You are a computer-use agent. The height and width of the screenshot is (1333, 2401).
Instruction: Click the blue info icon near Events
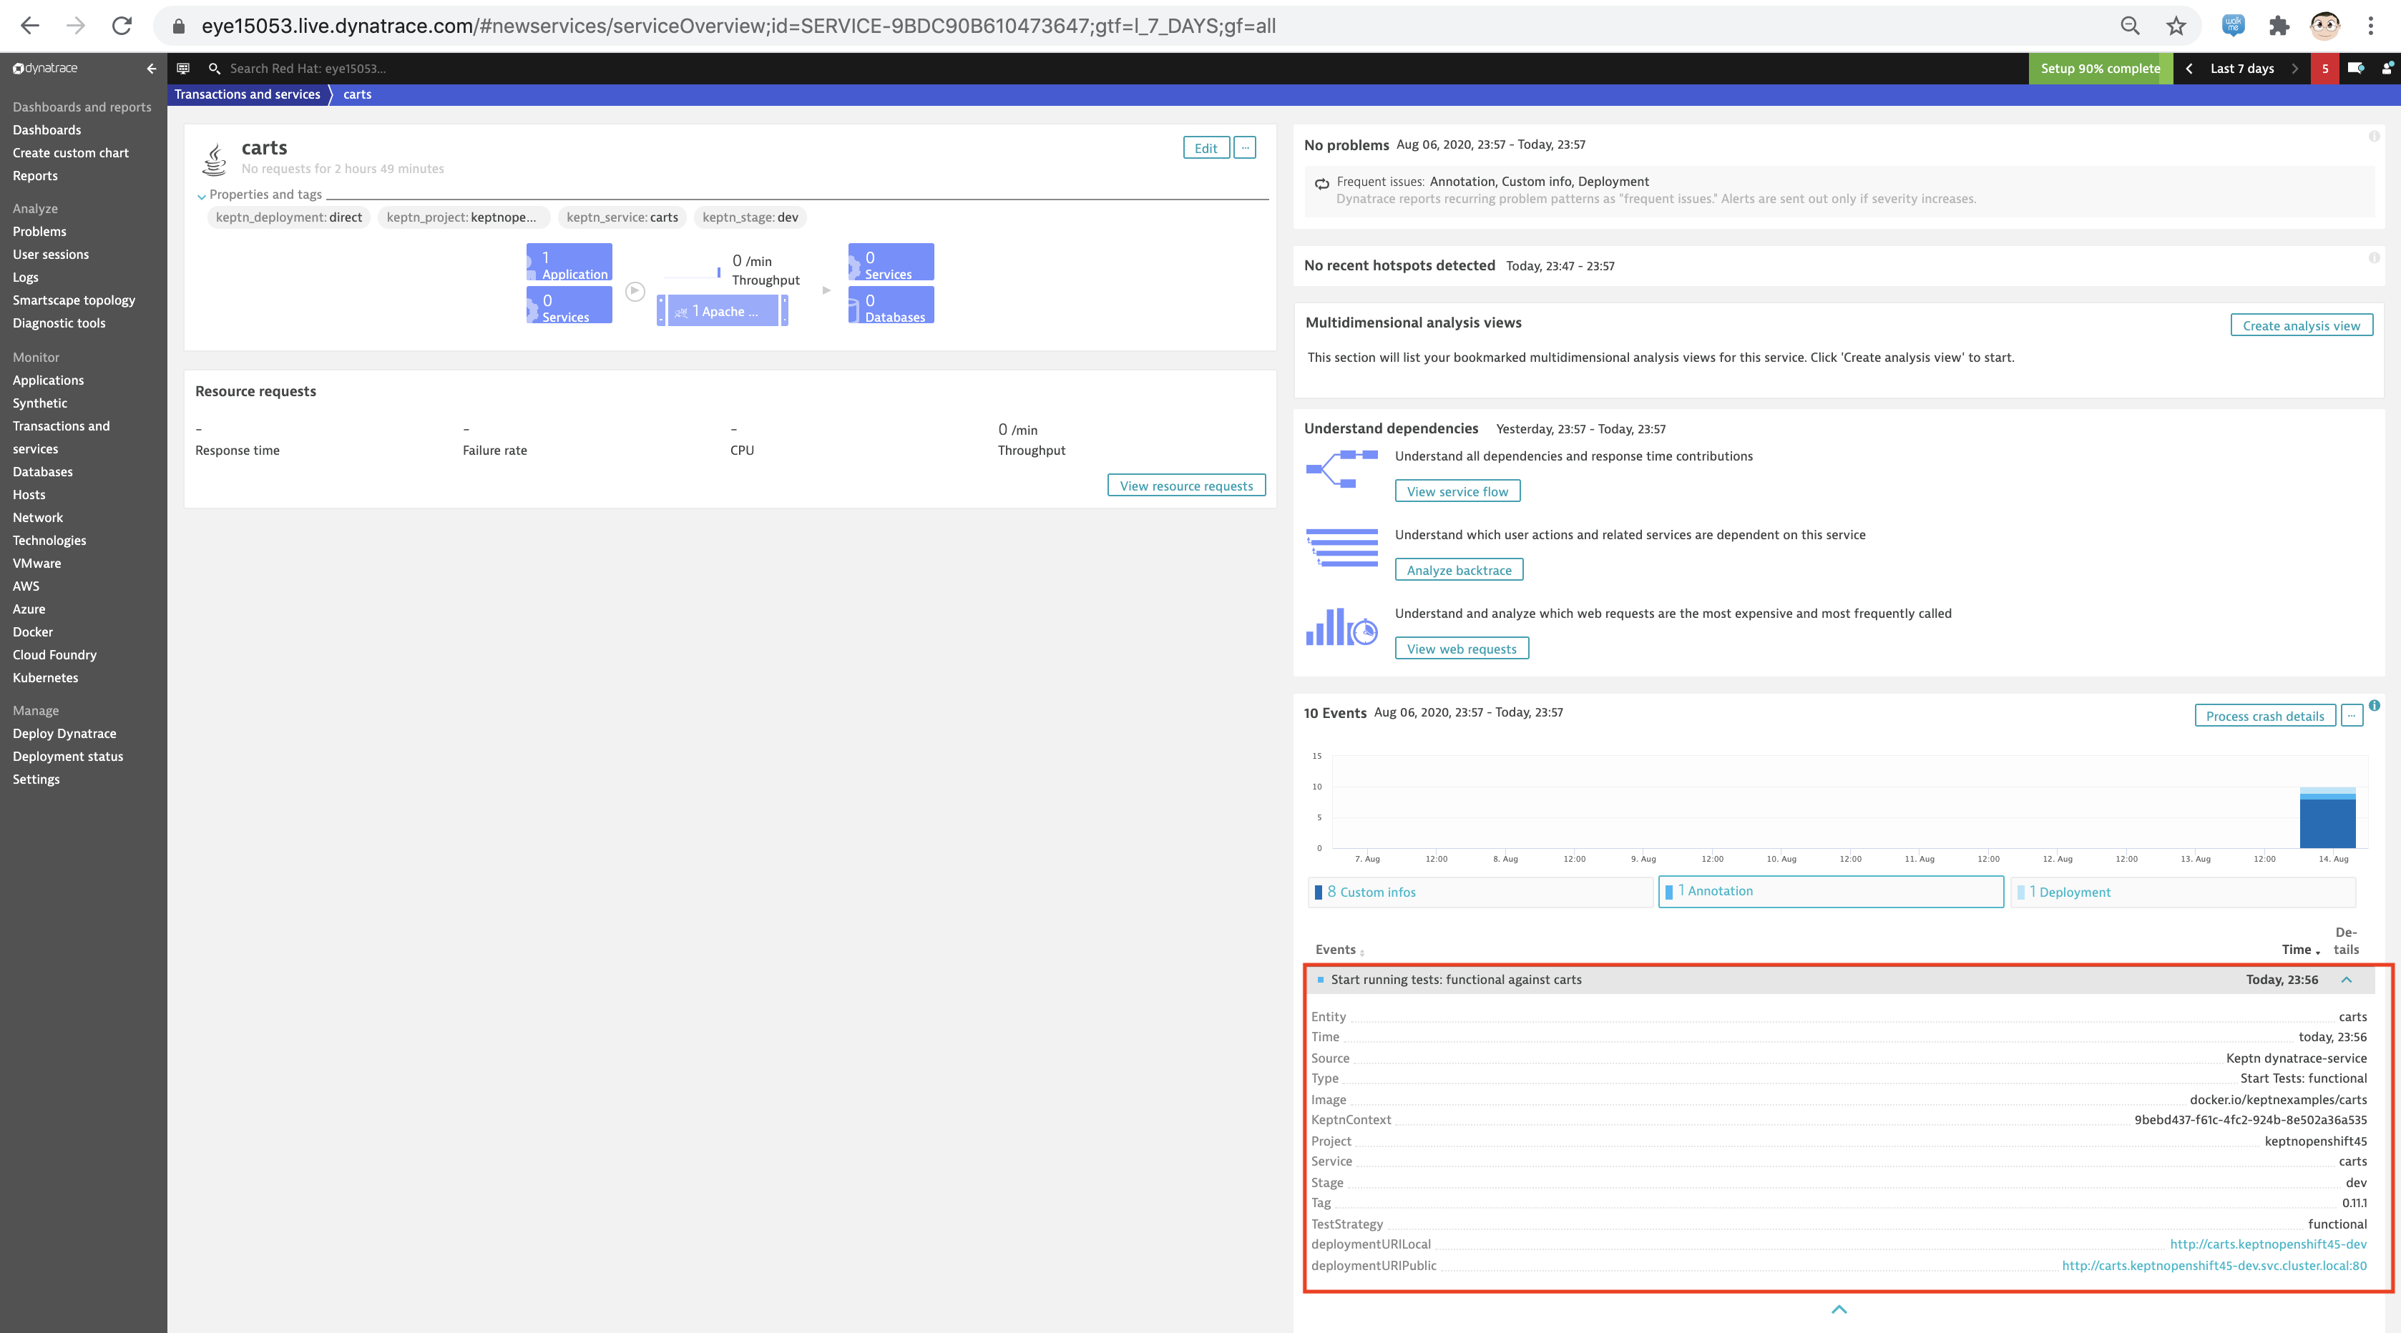(x=2374, y=705)
